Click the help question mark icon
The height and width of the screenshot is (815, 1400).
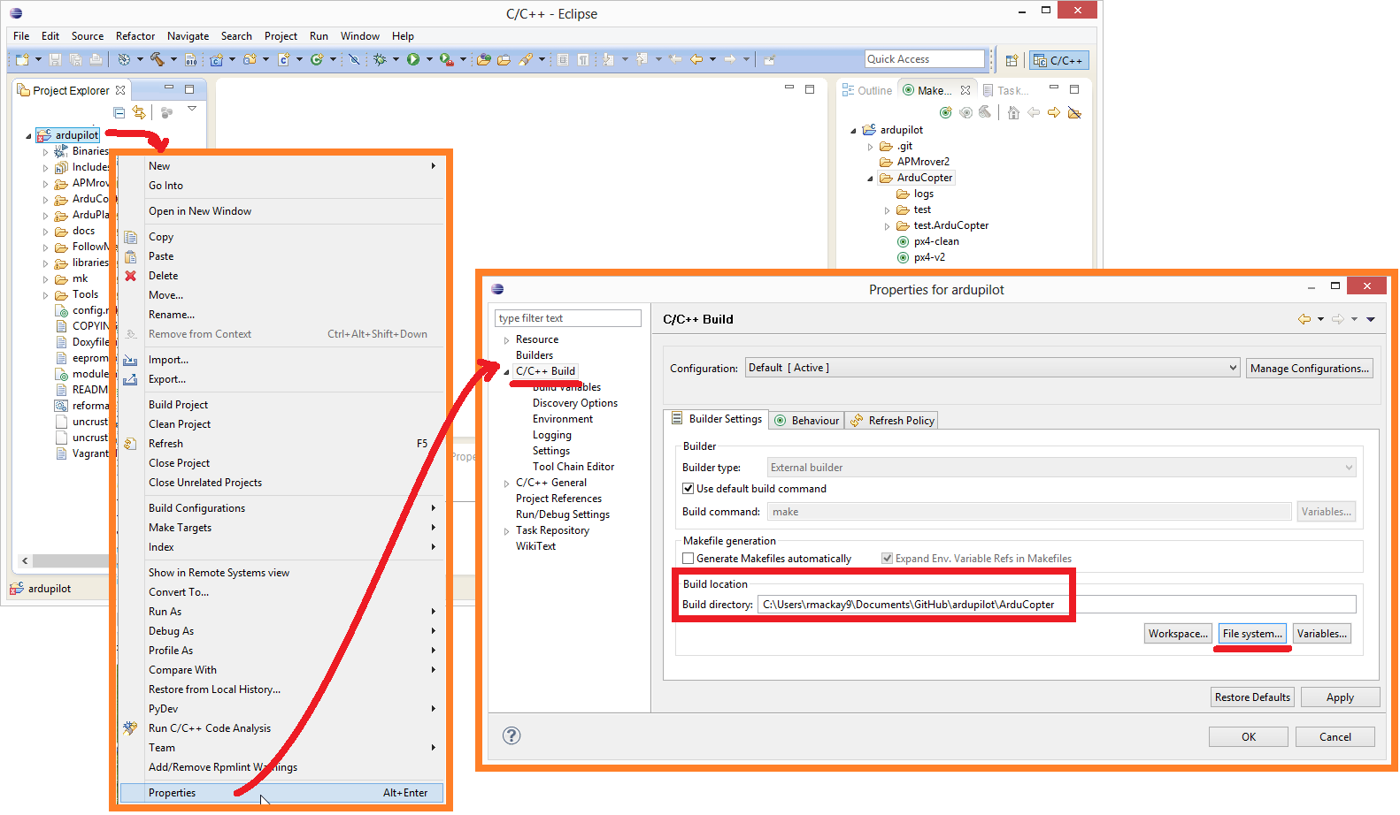point(512,735)
